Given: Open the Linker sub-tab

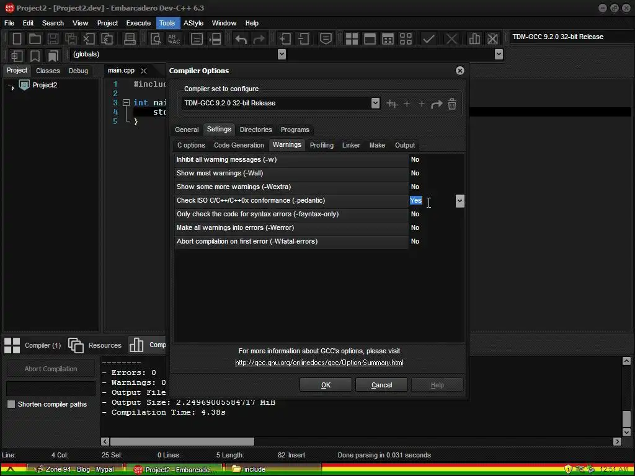Looking at the screenshot, I should pyautogui.click(x=351, y=145).
